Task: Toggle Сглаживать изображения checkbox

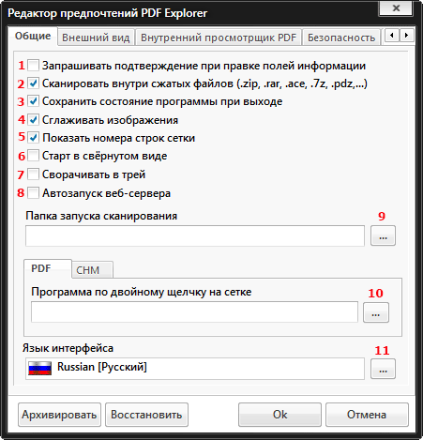Action: coord(33,120)
